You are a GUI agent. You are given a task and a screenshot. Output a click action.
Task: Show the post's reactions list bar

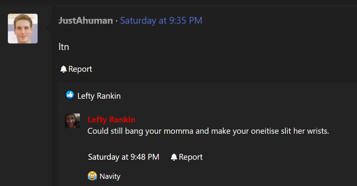[208, 95]
